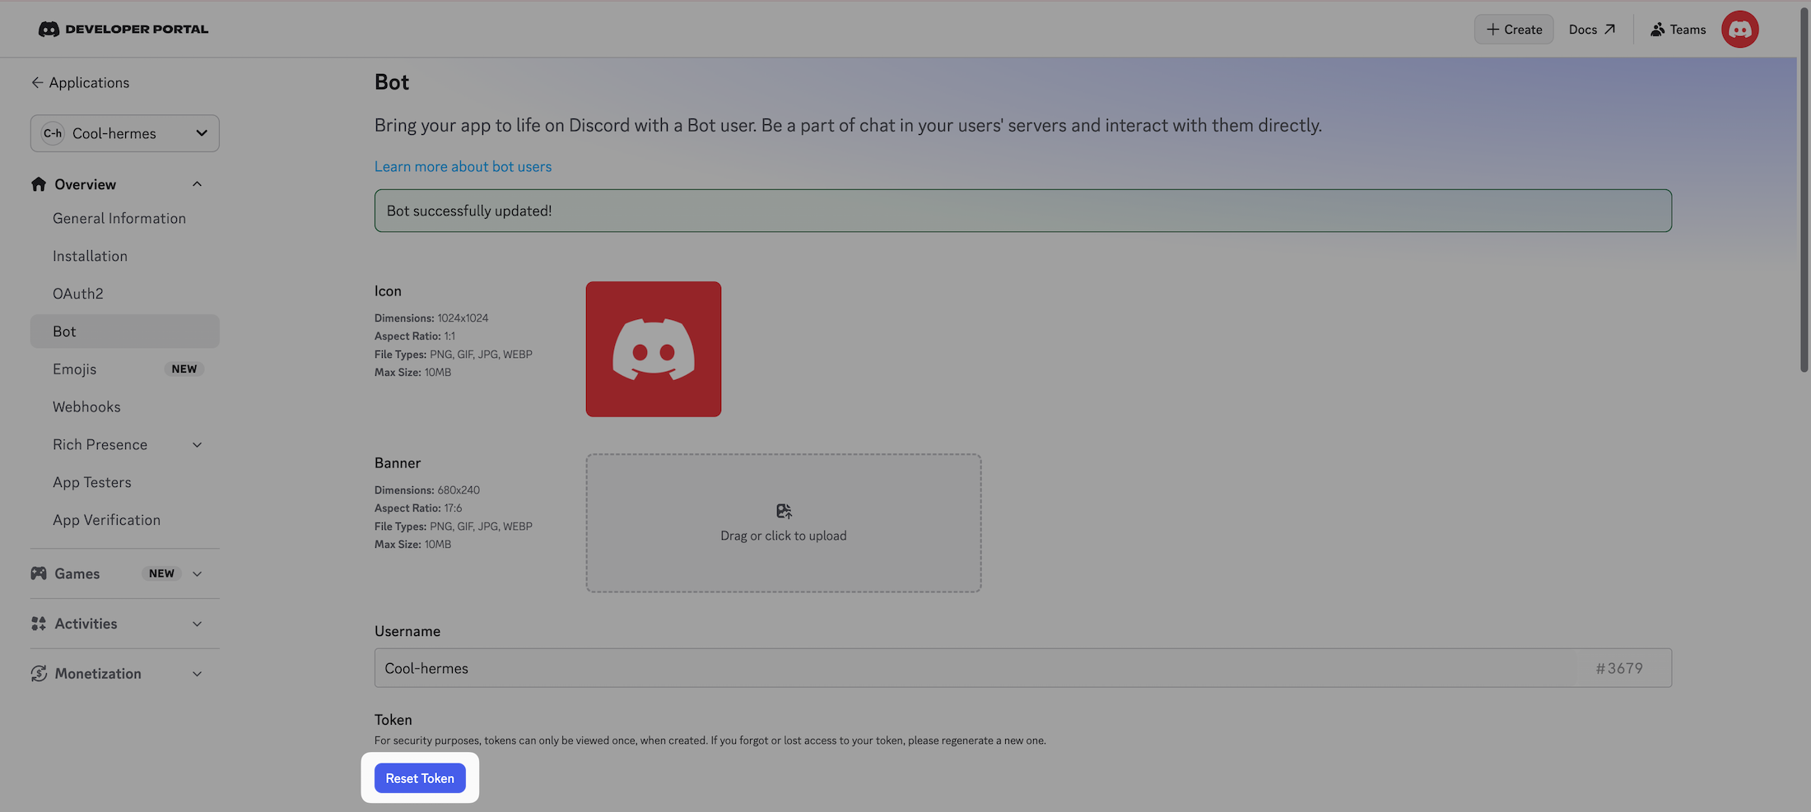1811x812 pixels.
Task: Click the Games section label
Action: coord(77,573)
